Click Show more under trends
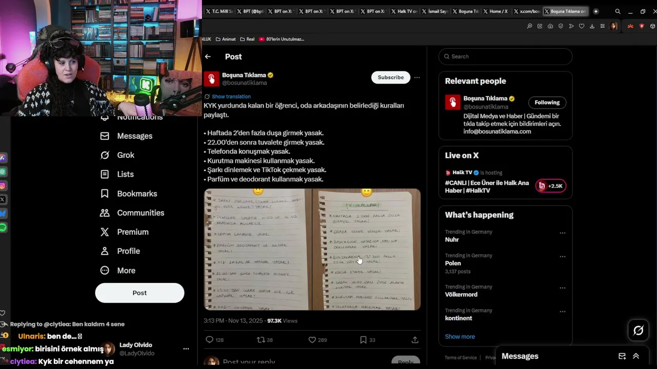This screenshot has height=369, width=657. pyautogui.click(x=460, y=337)
